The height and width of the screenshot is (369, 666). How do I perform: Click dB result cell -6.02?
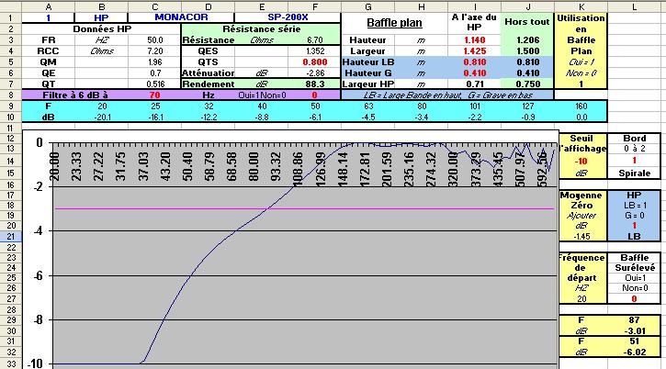pos(634,352)
